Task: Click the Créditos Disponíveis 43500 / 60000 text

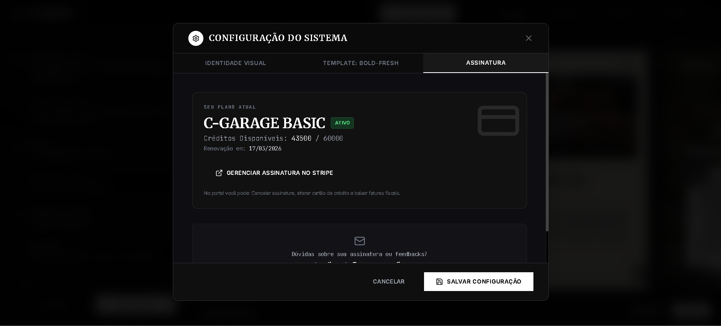Action: 273,138
